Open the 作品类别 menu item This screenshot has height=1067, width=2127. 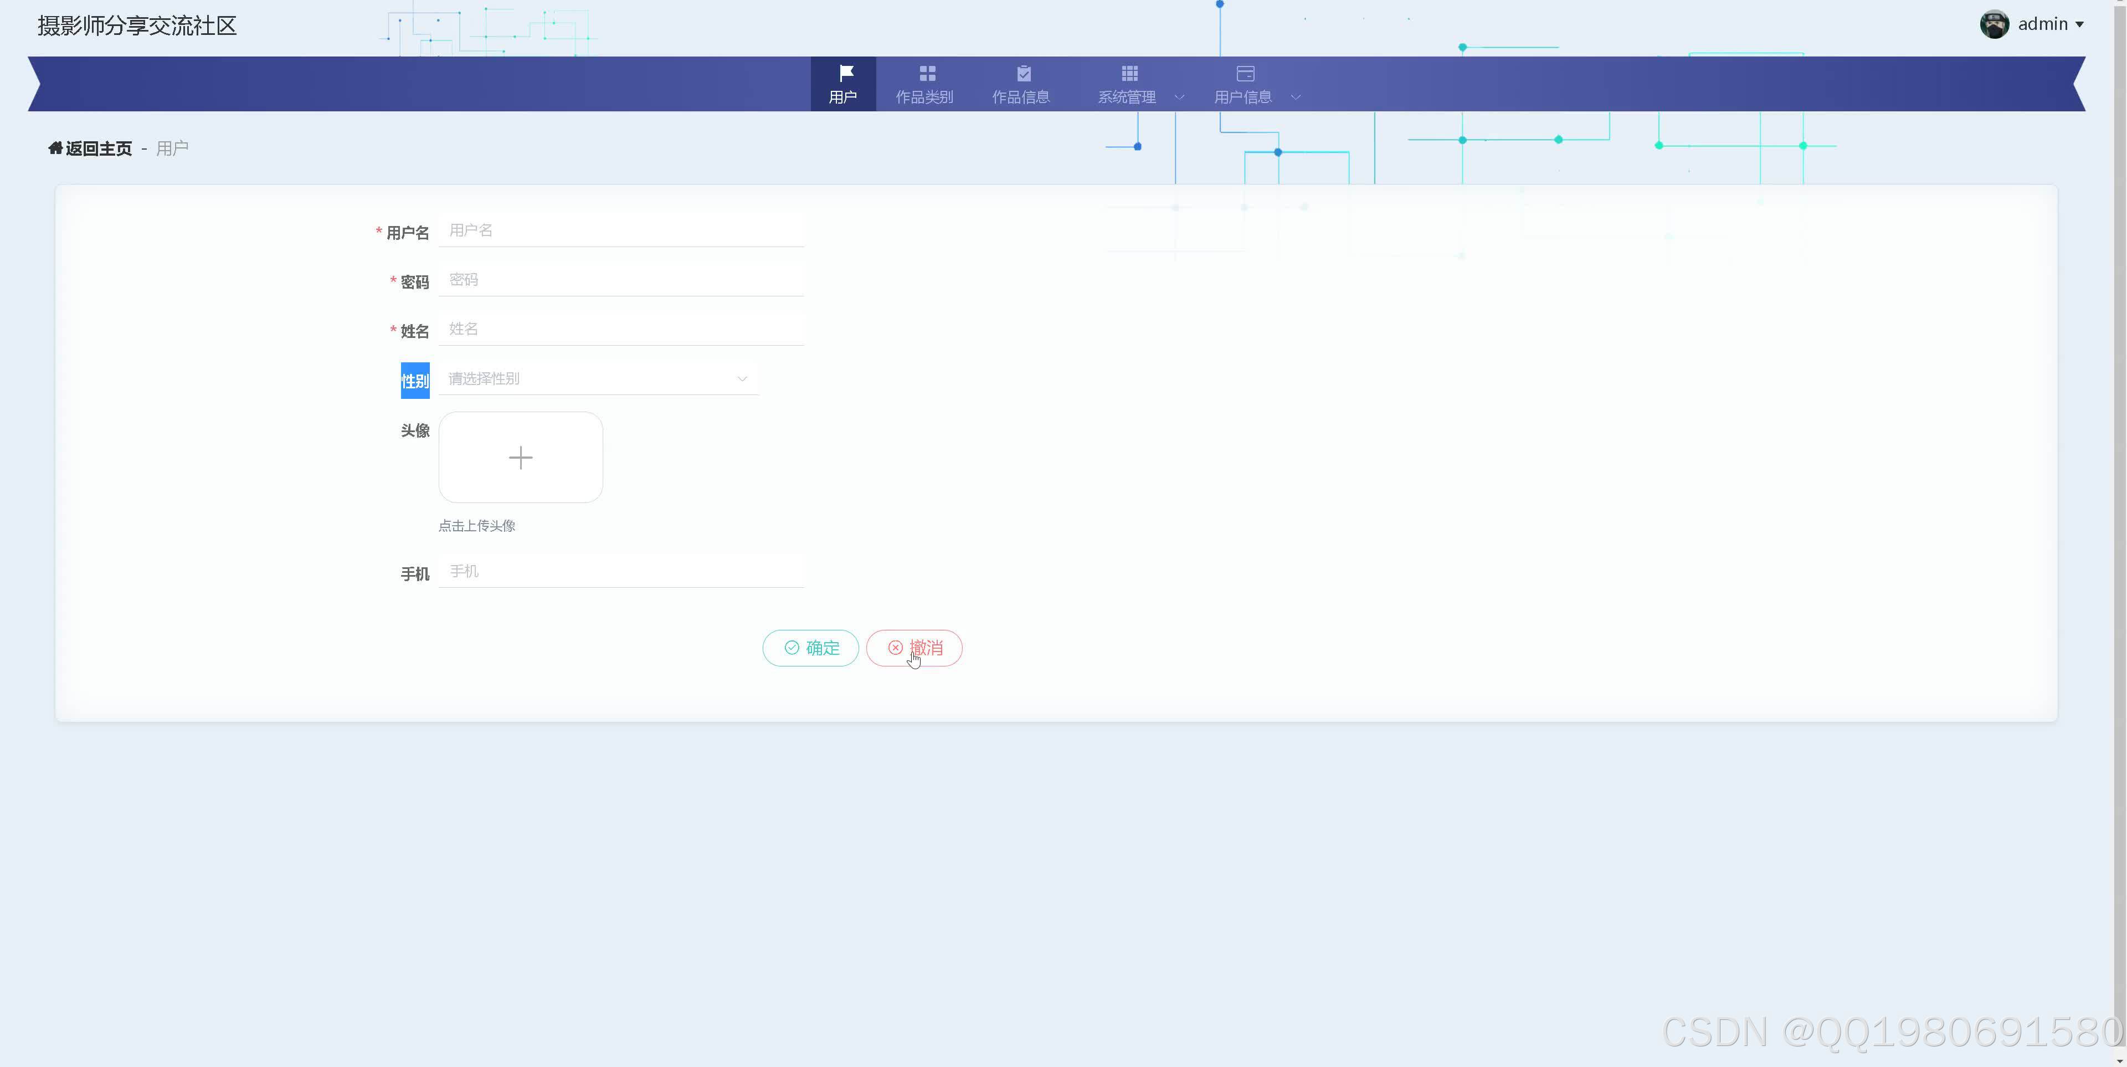[x=925, y=96]
